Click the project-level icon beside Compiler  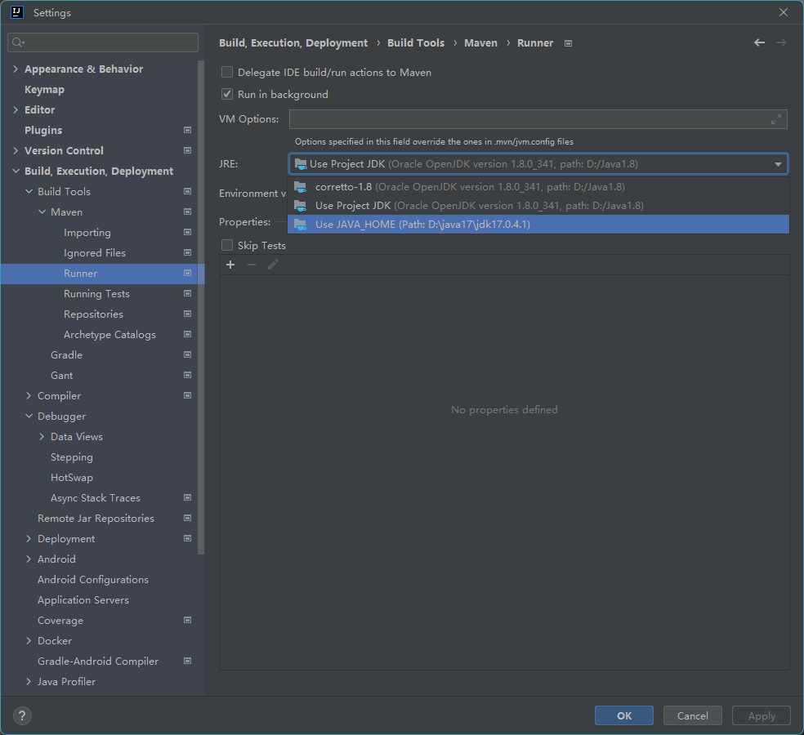pos(188,396)
